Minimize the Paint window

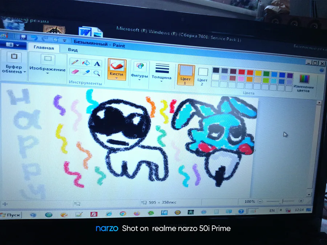tap(309, 62)
